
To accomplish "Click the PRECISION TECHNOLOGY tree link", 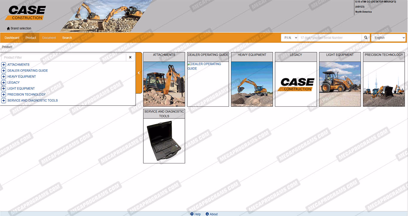I will pos(26,94).
